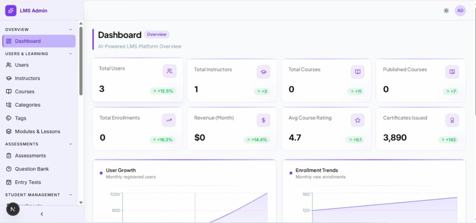The height and width of the screenshot is (223, 476).
Task: Click the Categories tree icon in sidebar
Action: [9, 105]
